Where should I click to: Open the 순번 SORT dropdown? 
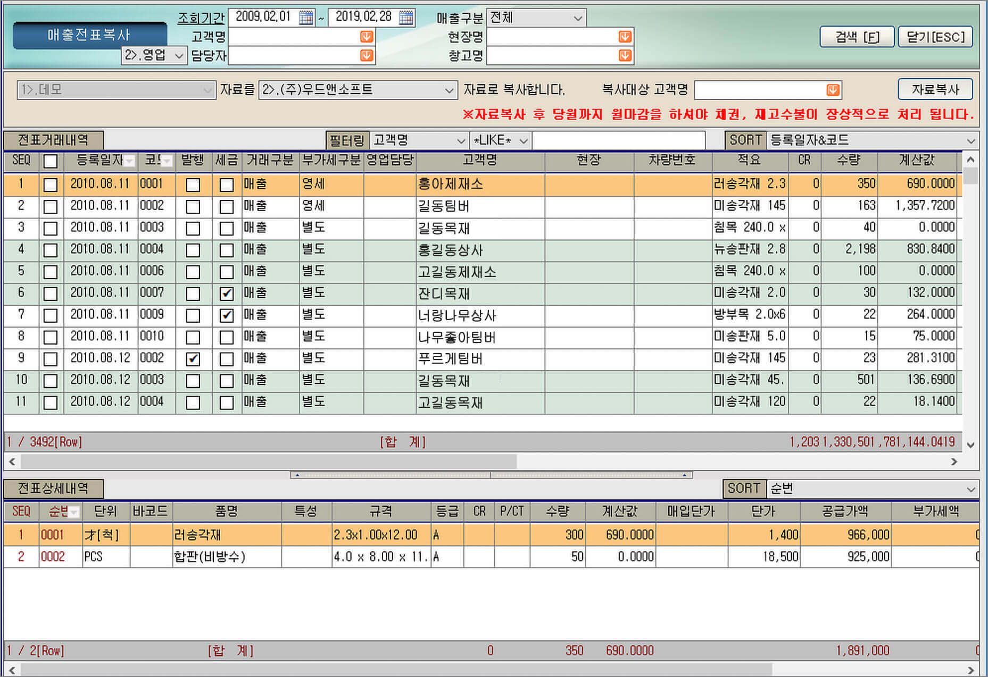(x=873, y=488)
